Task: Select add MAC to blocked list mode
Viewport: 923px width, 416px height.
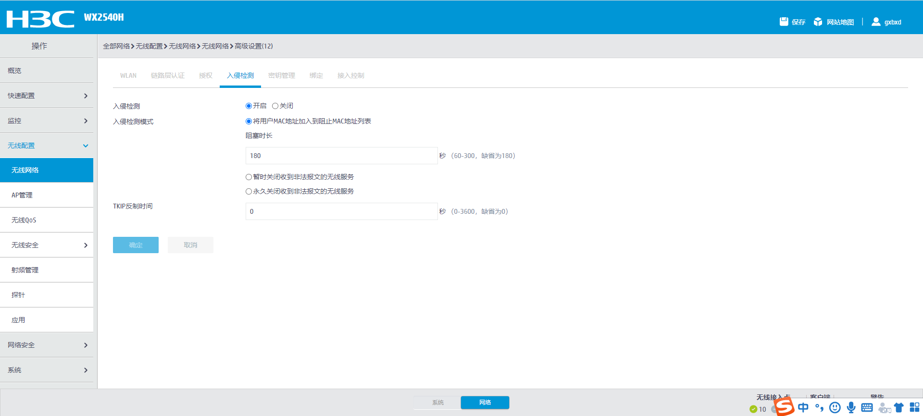Action: [249, 121]
